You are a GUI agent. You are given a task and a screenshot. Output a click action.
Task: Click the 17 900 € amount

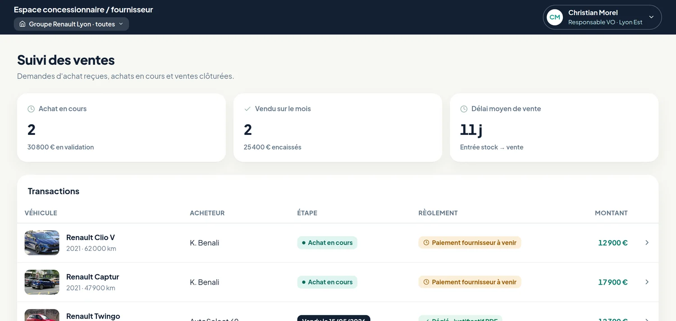(613, 282)
